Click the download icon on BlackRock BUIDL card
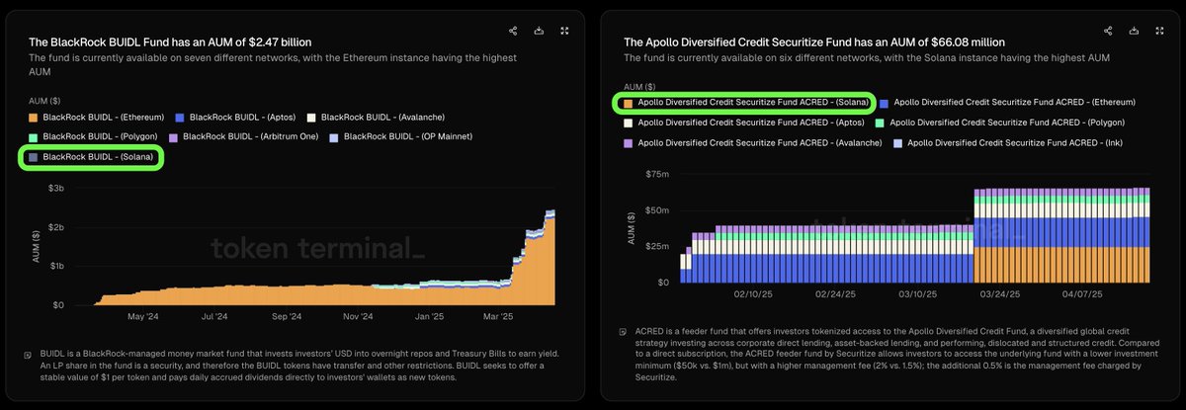This screenshot has width=1186, height=410. point(539,31)
